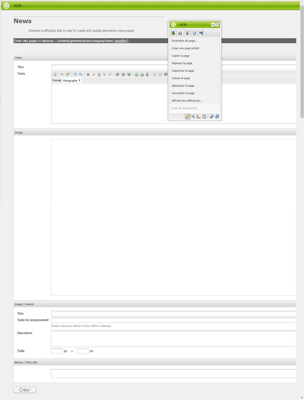Switch to Preview mode magnifier icon

(x=193, y=116)
